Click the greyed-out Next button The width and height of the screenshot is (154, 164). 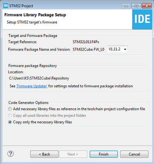click(73, 154)
